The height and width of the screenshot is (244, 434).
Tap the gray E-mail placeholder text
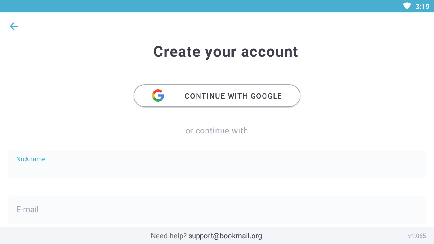(x=27, y=210)
